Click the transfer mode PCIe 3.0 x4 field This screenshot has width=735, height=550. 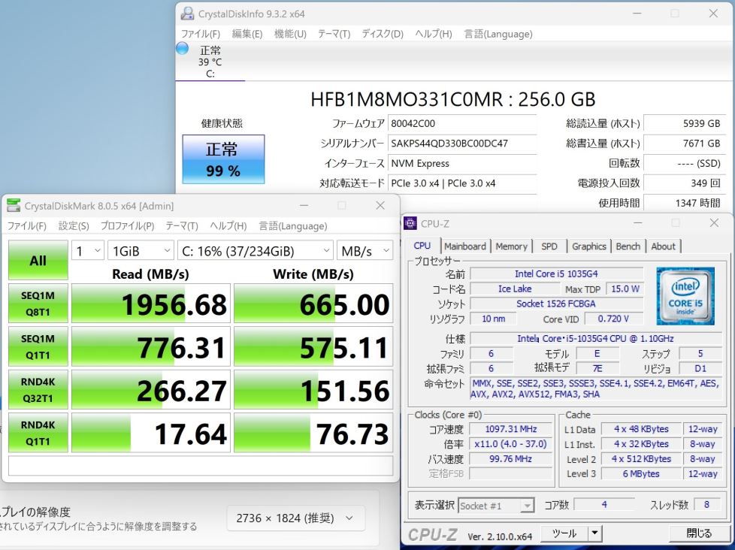tap(462, 183)
